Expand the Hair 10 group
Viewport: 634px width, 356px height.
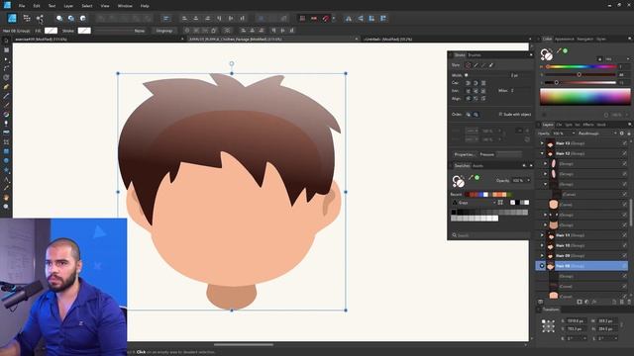click(x=542, y=245)
